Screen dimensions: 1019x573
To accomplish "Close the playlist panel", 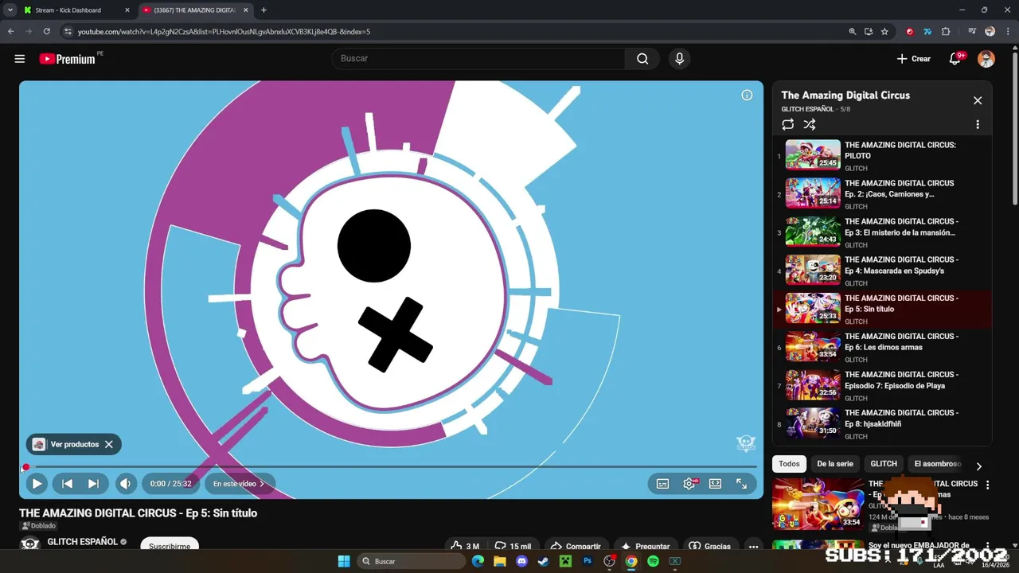I will pyautogui.click(x=978, y=100).
